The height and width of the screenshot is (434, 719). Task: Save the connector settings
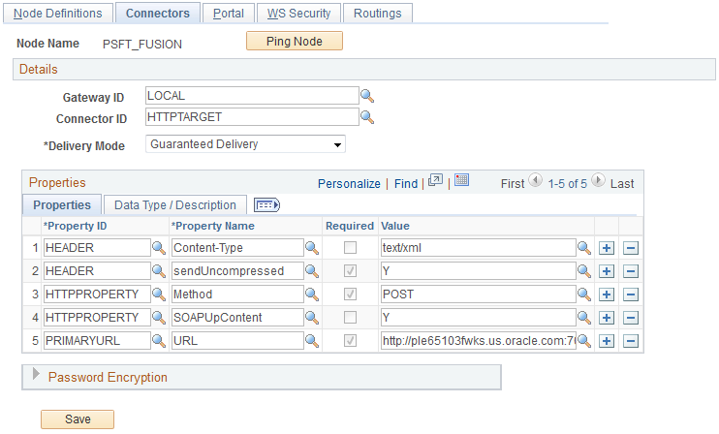[78, 419]
